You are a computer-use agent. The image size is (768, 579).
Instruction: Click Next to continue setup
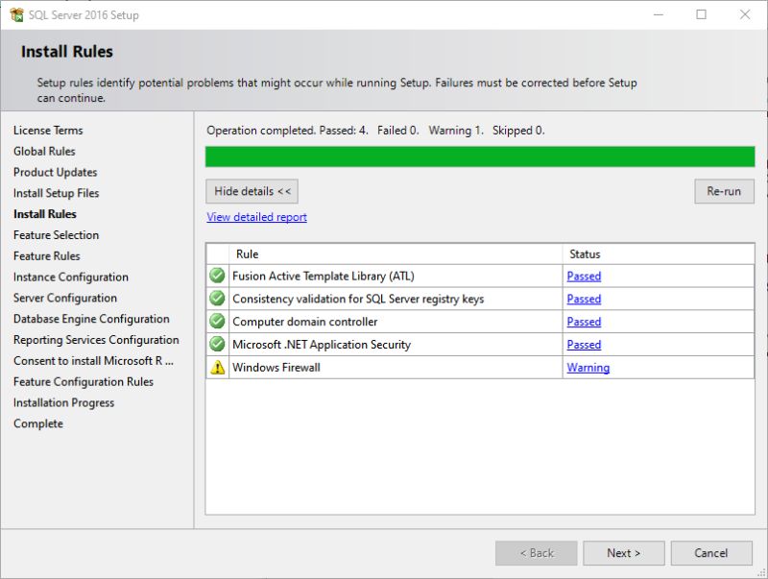pos(623,553)
